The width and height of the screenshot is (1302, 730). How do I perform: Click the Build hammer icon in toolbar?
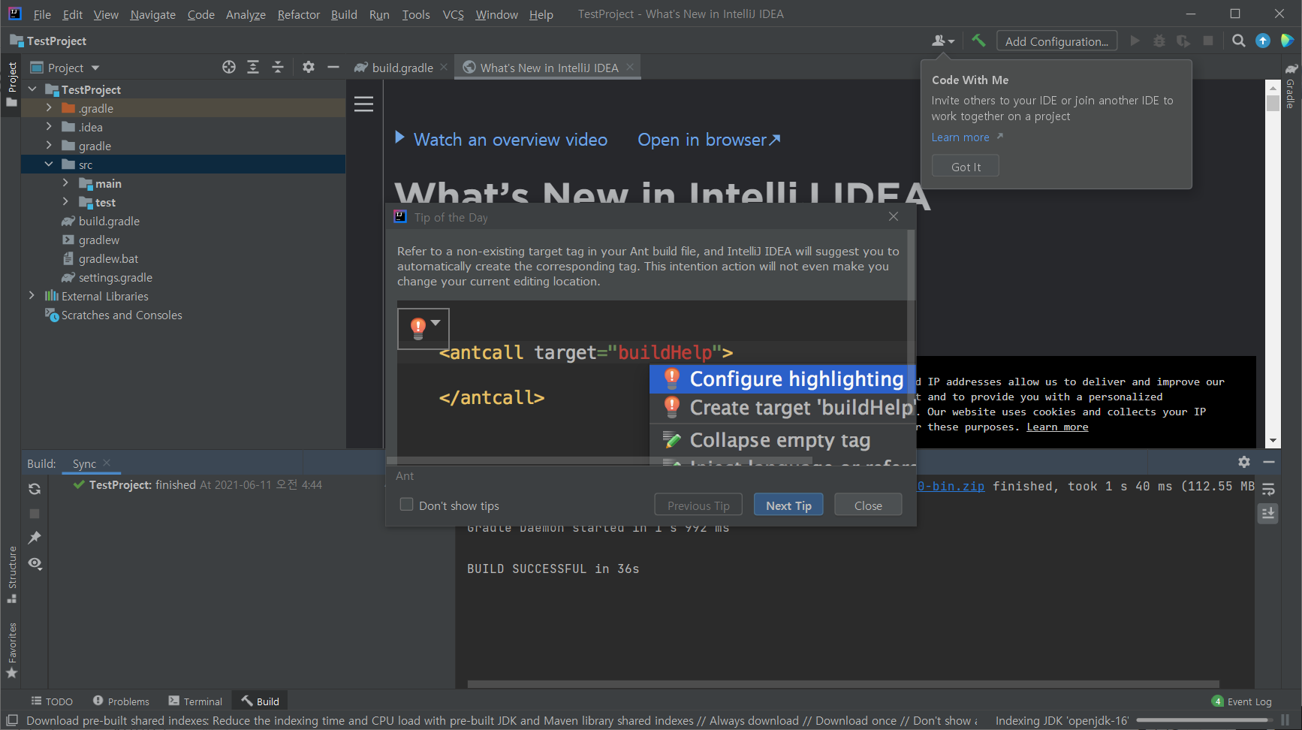coord(978,41)
